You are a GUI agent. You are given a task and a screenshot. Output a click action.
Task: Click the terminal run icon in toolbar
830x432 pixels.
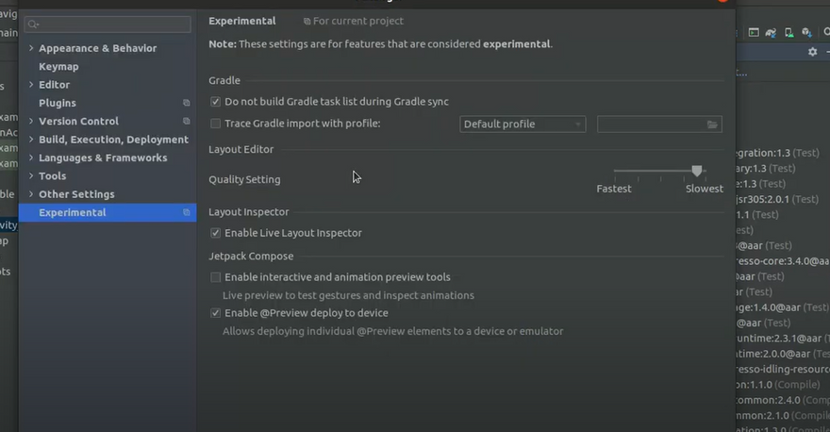pos(755,32)
